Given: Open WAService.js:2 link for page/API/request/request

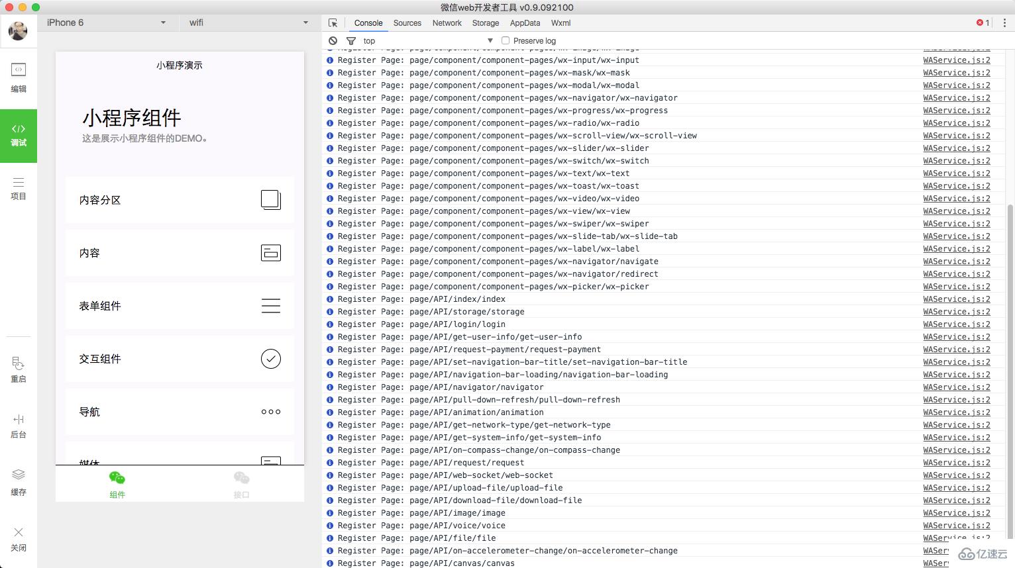Looking at the screenshot, I should tap(957, 463).
